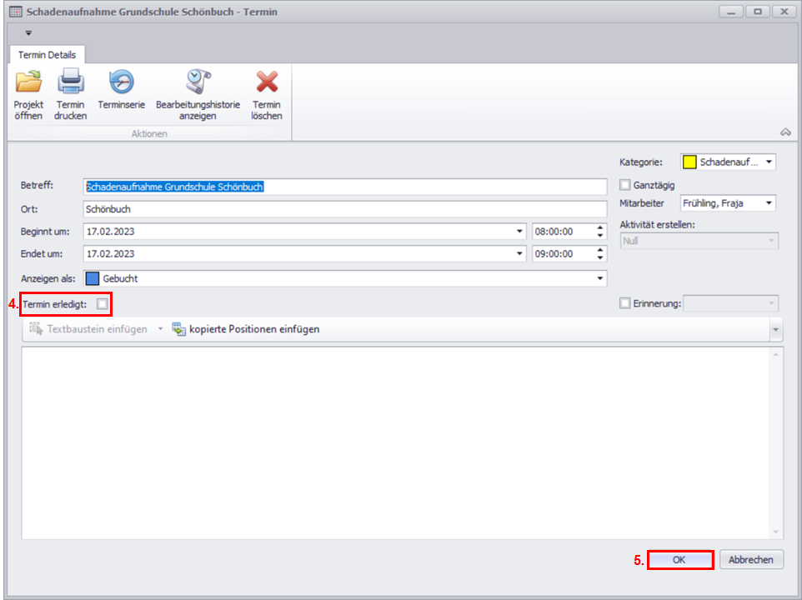Screen dimensions: 802x600
Task: Open the Beginnt um date picker dropdown
Action: tap(519, 232)
